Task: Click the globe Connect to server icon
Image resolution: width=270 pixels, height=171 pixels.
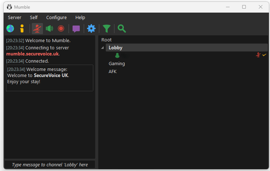Action: click(10, 28)
